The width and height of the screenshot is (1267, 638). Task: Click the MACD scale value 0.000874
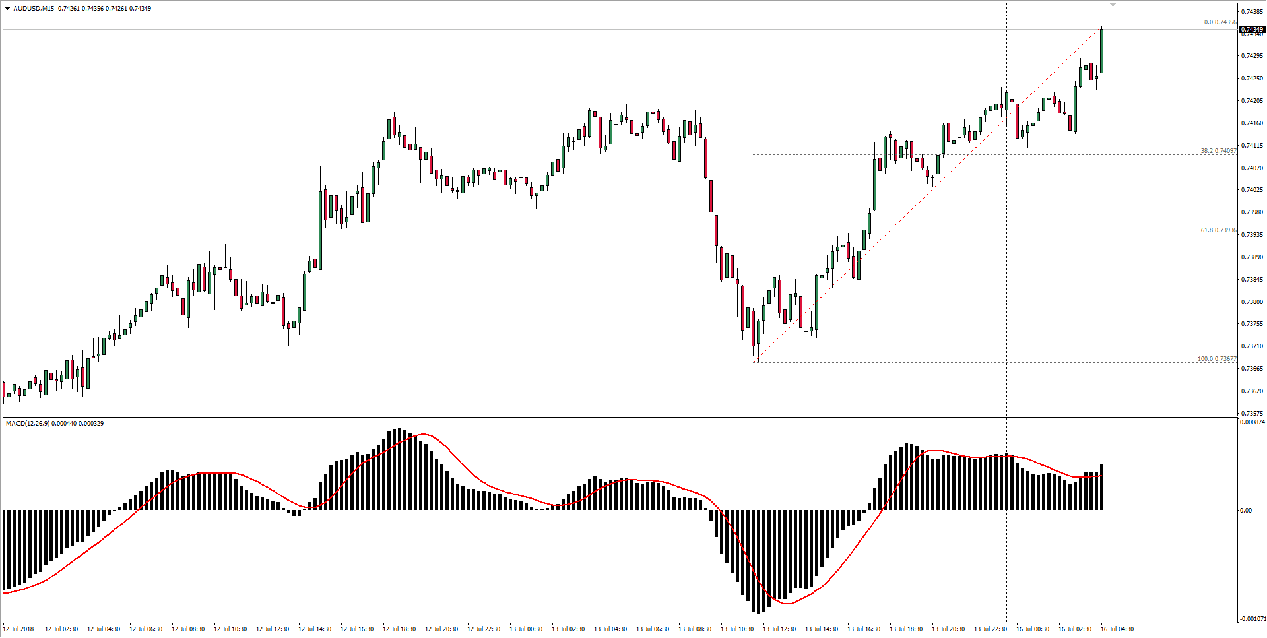(1252, 422)
